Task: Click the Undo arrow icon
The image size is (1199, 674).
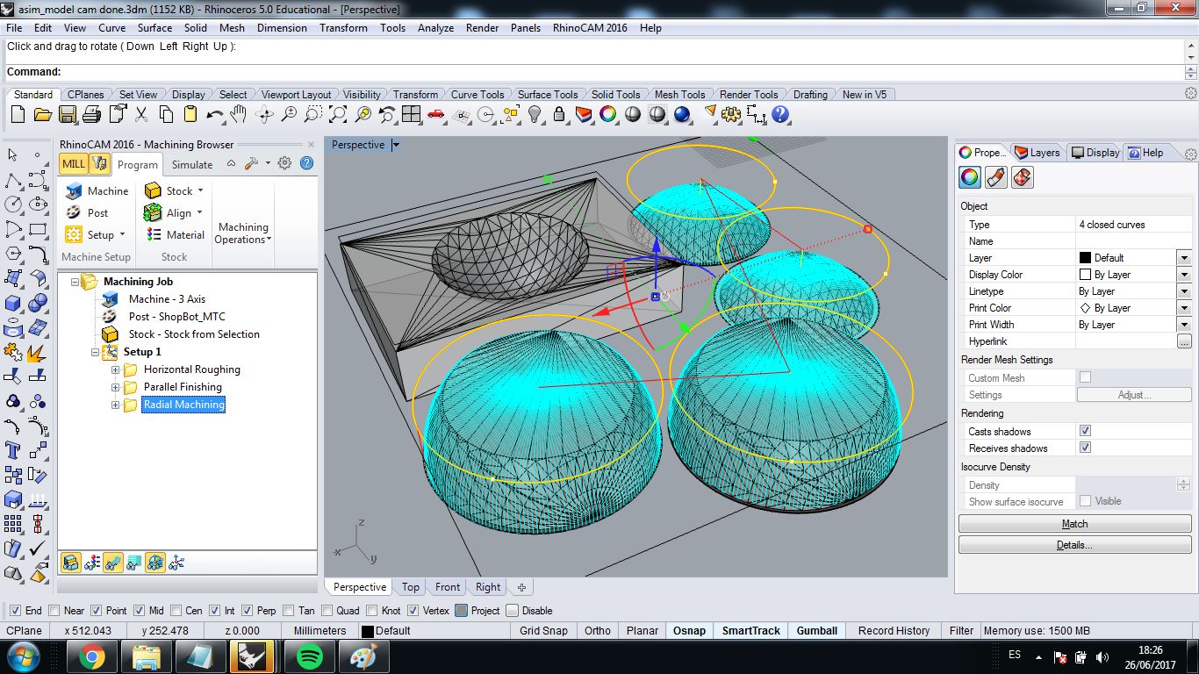Action: tap(215, 114)
